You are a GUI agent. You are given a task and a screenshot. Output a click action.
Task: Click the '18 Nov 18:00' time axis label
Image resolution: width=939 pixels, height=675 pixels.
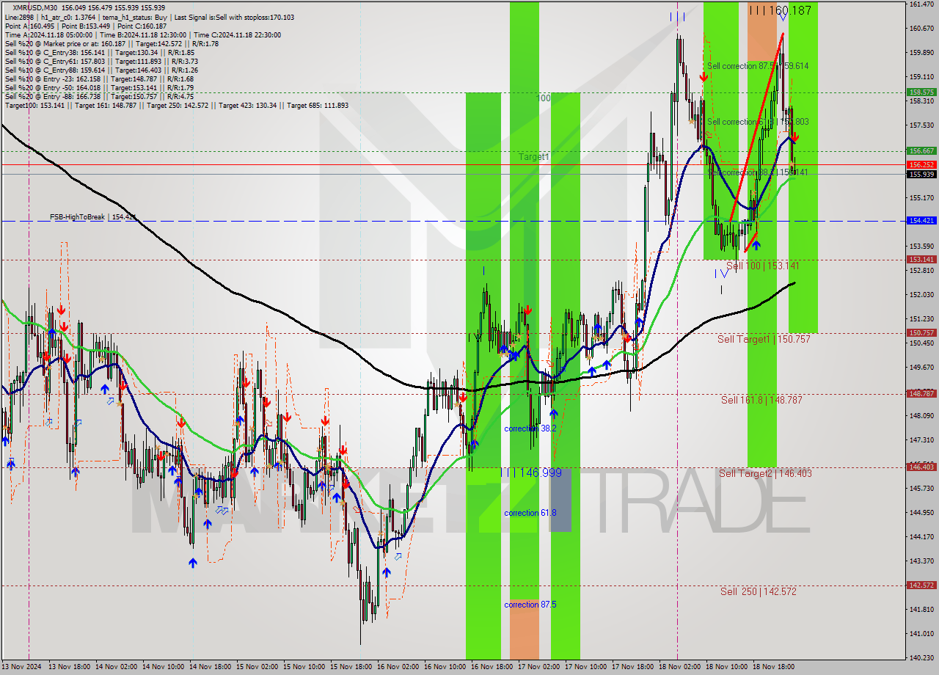click(x=774, y=667)
